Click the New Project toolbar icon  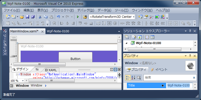pos(8,17)
